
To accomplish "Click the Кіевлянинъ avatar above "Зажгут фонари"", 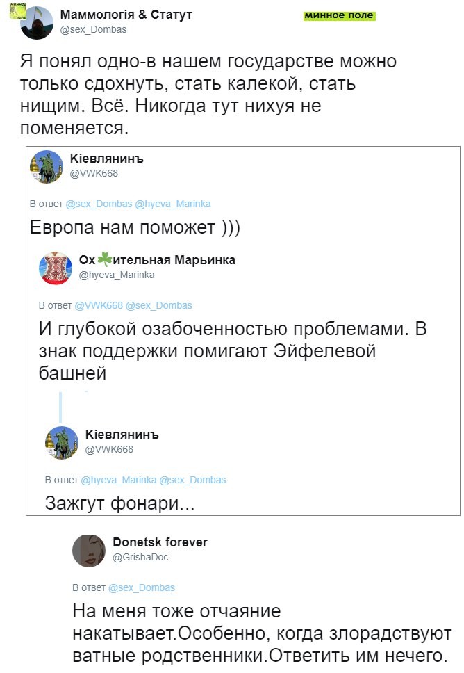I will [x=62, y=442].
